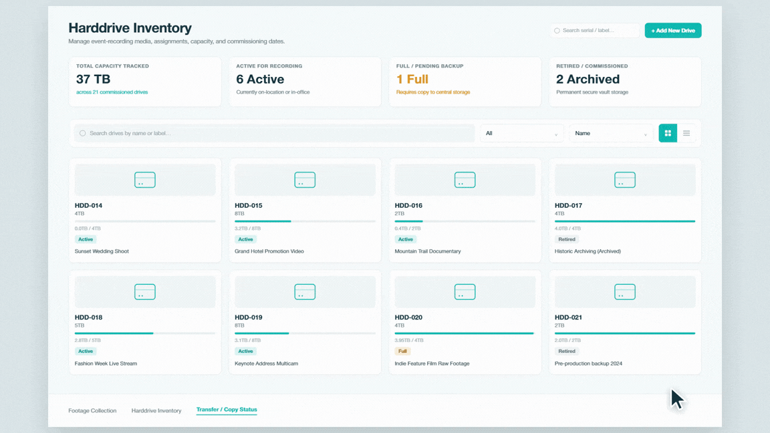770x433 pixels.
Task: Select HDD-019 title text
Action: (249, 317)
